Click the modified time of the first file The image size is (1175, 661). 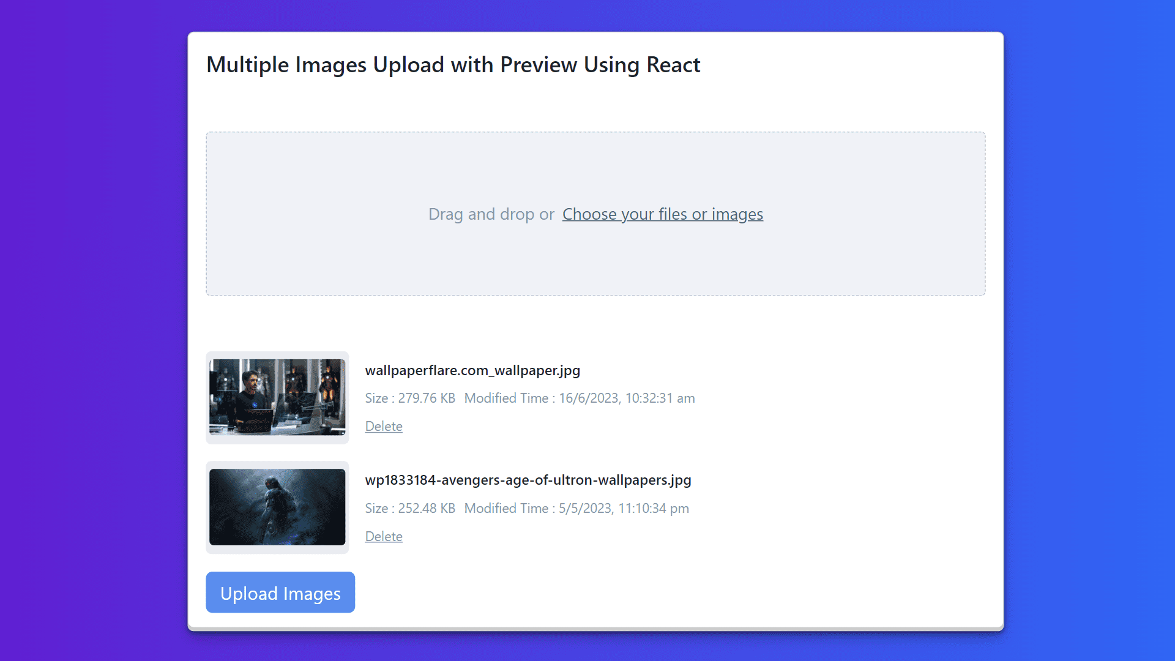tap(580, 398)
